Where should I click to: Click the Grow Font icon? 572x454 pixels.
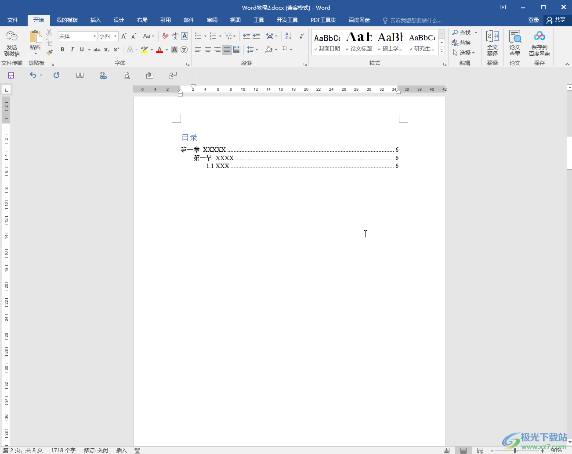(124, 36)
